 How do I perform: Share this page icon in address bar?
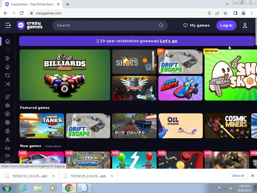coord(217,13)
